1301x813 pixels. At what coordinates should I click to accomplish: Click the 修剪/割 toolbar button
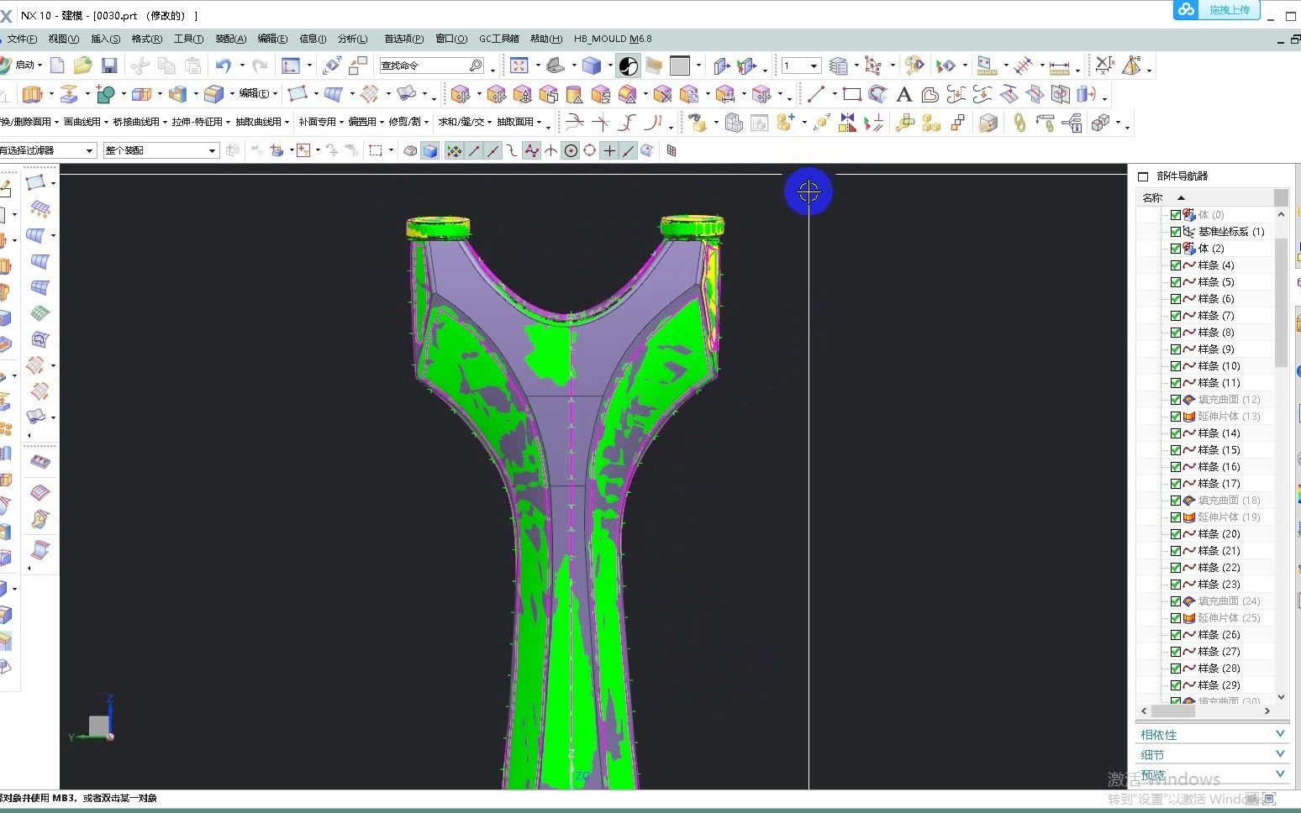click(x=408, y=122)
